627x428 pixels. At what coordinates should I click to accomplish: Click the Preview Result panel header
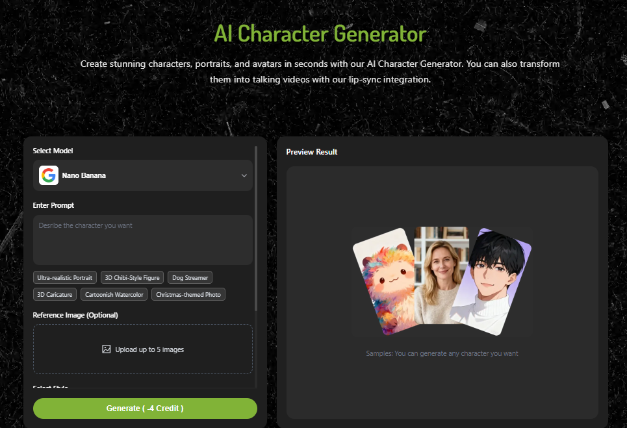click(x=311, y=151)
